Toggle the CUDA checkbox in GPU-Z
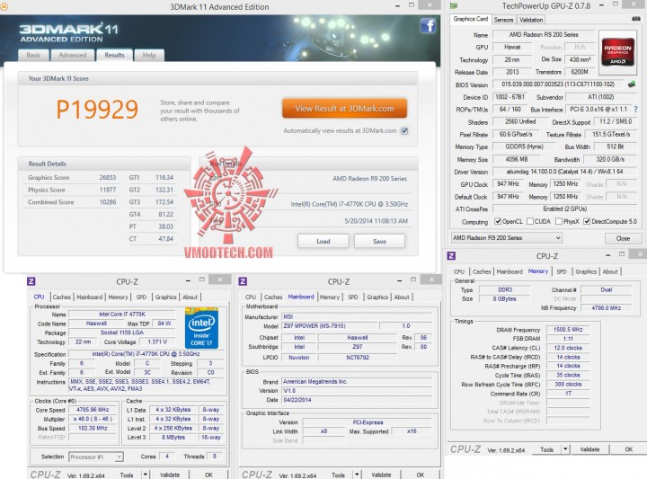Screen dimensions: 647x479 (530, 222)
